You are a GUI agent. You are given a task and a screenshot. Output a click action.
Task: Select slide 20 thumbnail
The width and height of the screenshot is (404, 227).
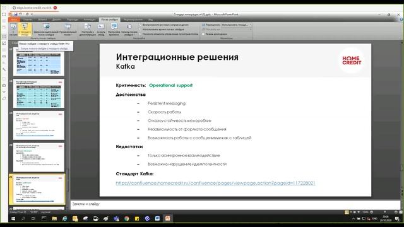(39, 157)
